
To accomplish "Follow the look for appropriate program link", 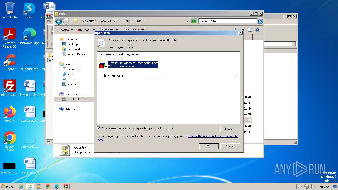I will pyautogui.click(x=213, y=136).
